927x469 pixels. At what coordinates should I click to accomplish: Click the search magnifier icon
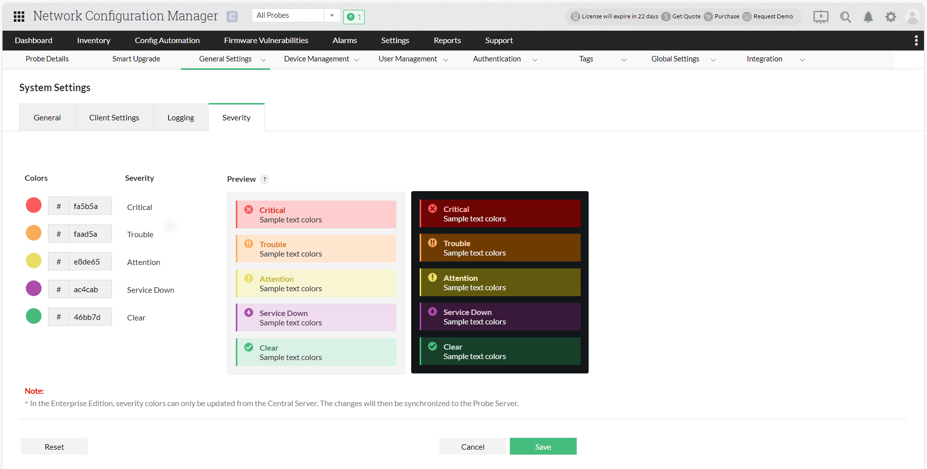point(846,16)
